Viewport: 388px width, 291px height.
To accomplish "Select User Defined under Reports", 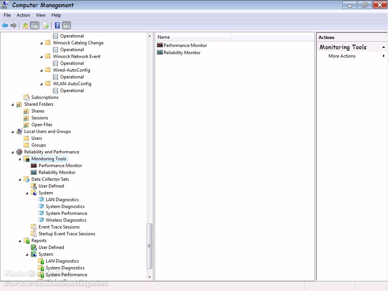I will 51,247.
